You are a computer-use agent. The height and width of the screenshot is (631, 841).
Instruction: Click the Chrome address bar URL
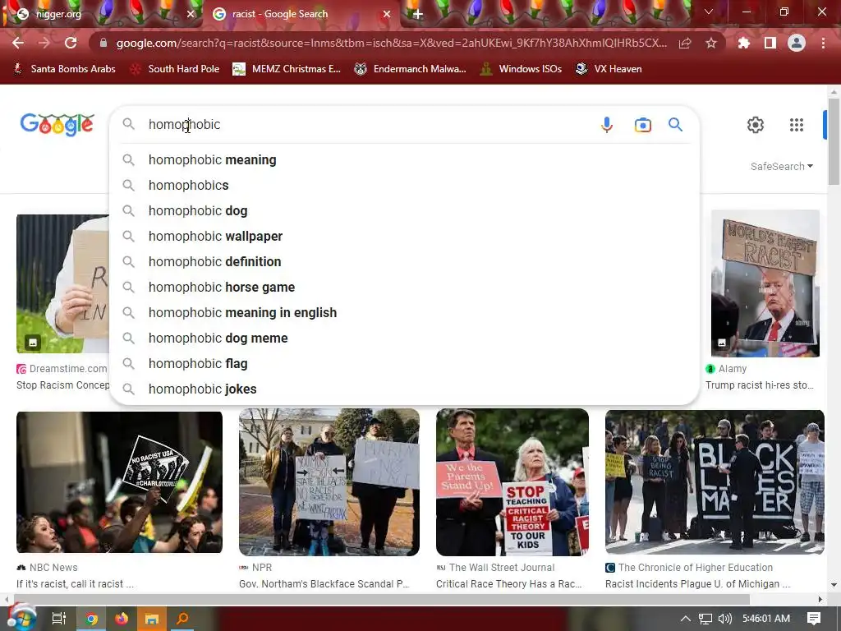[392, 43]
